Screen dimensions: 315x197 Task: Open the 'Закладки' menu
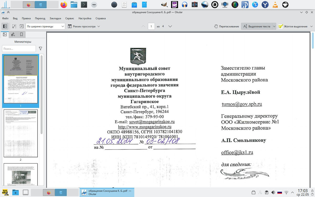(55, 18)
